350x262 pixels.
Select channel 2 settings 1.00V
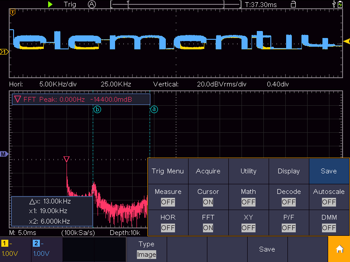coord(47,249)
